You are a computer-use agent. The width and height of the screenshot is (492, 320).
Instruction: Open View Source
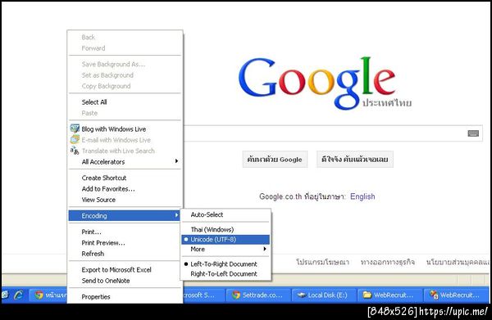click(x=125, y=200)
